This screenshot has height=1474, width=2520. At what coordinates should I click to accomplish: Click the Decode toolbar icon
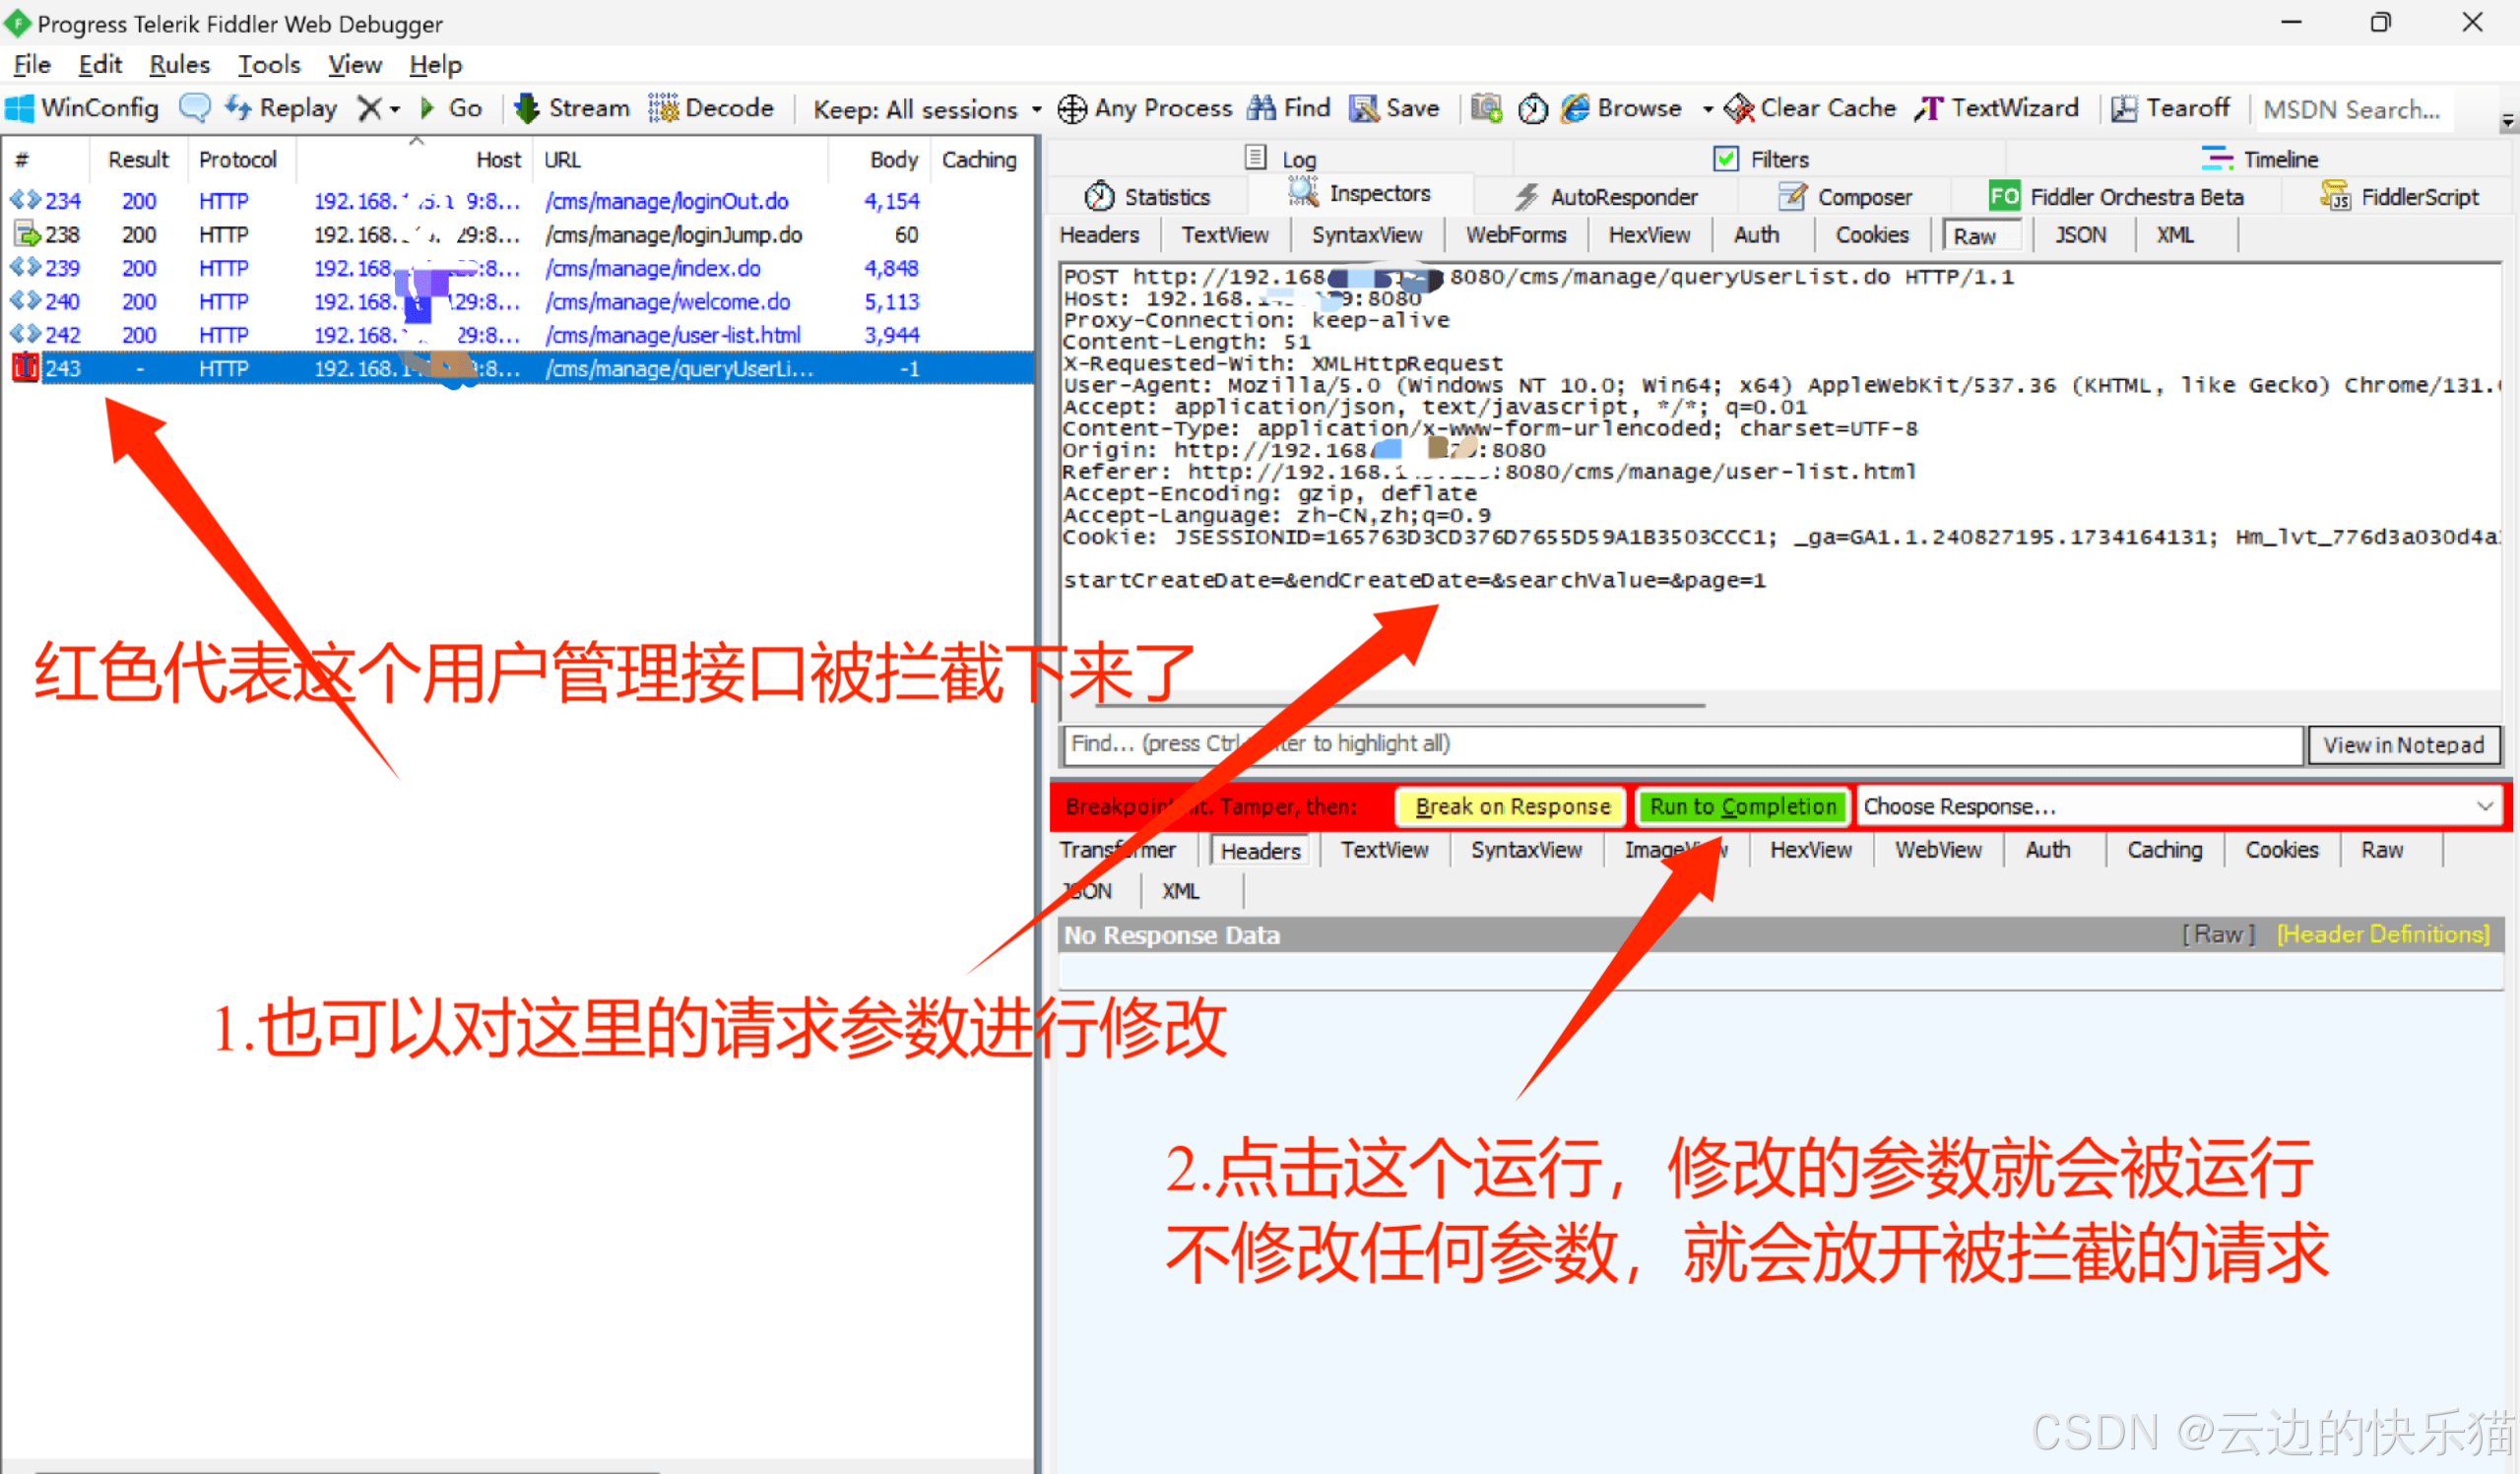click(x=662, y=108)
